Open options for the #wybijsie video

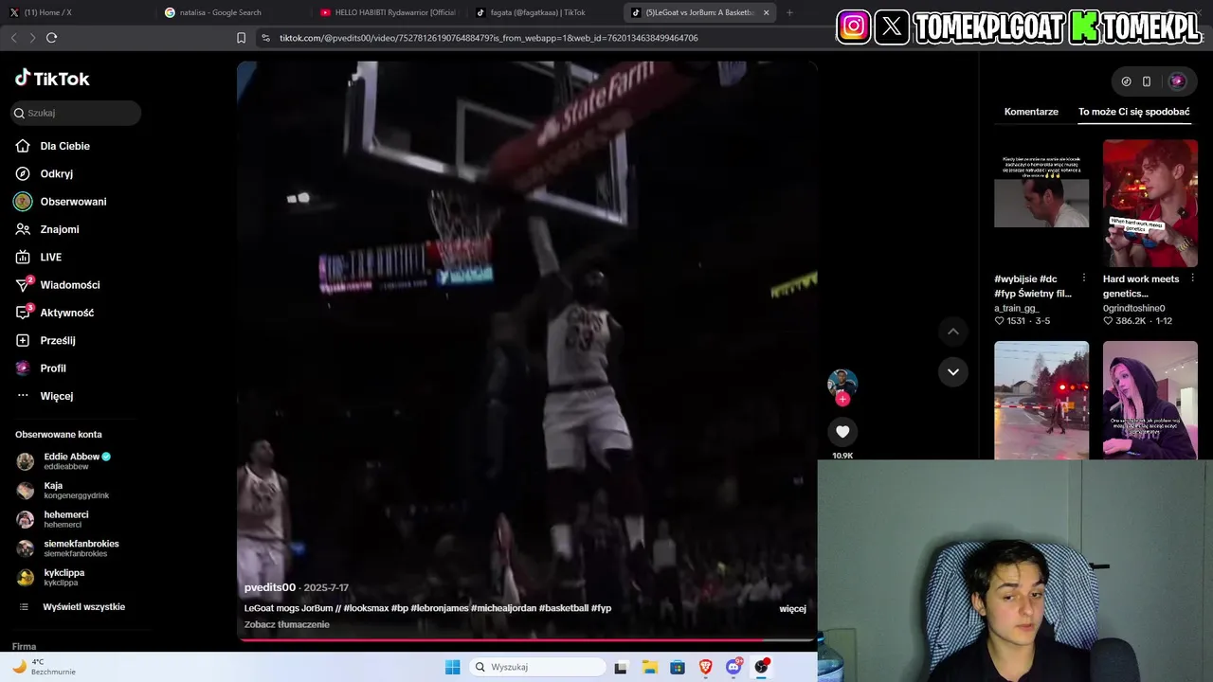tap(1084, 278)
